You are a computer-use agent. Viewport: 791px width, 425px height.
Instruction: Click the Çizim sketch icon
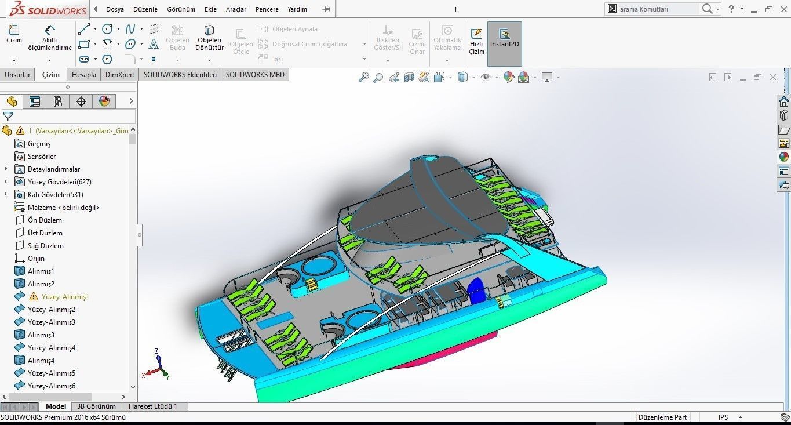point(14,35)
